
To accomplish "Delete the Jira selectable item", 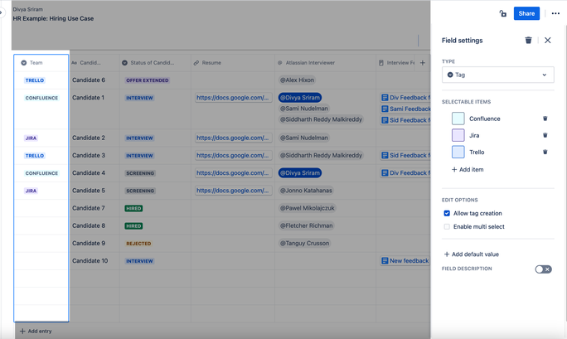I will 545,135.
